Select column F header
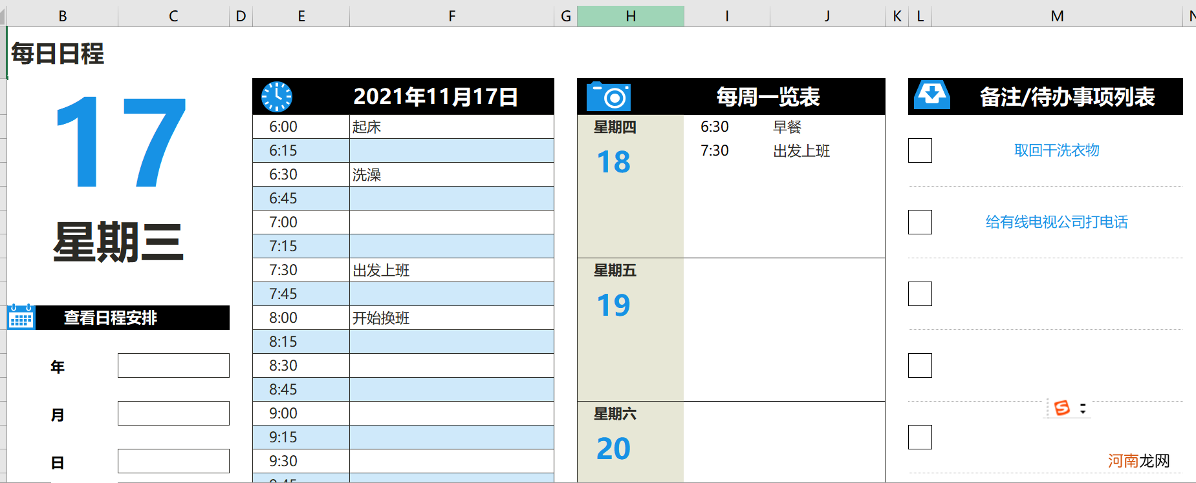The image size is (1196, 483). [x=452, y=16]
